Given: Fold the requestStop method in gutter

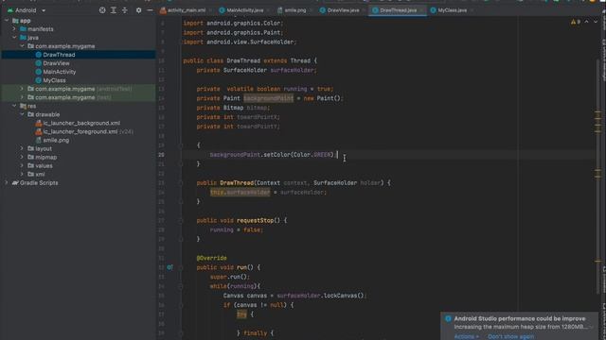Looking at the screenshot, I should tap(181, 220).
